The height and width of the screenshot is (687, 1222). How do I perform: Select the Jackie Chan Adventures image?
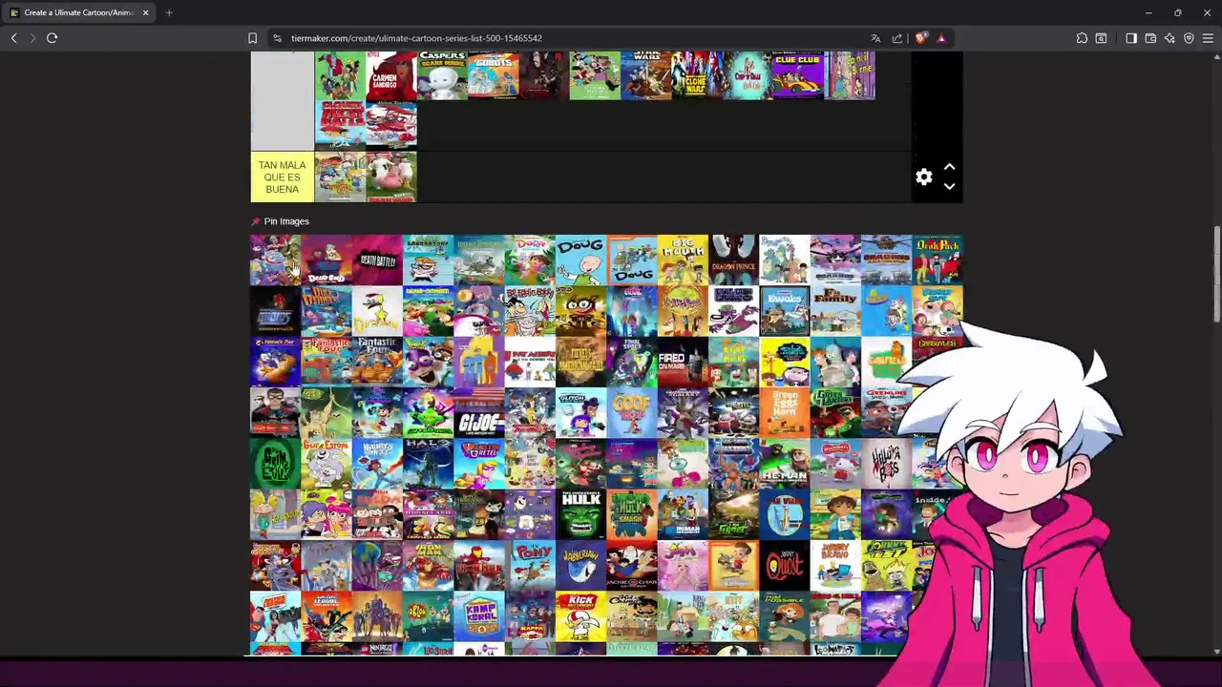point(632,565)
